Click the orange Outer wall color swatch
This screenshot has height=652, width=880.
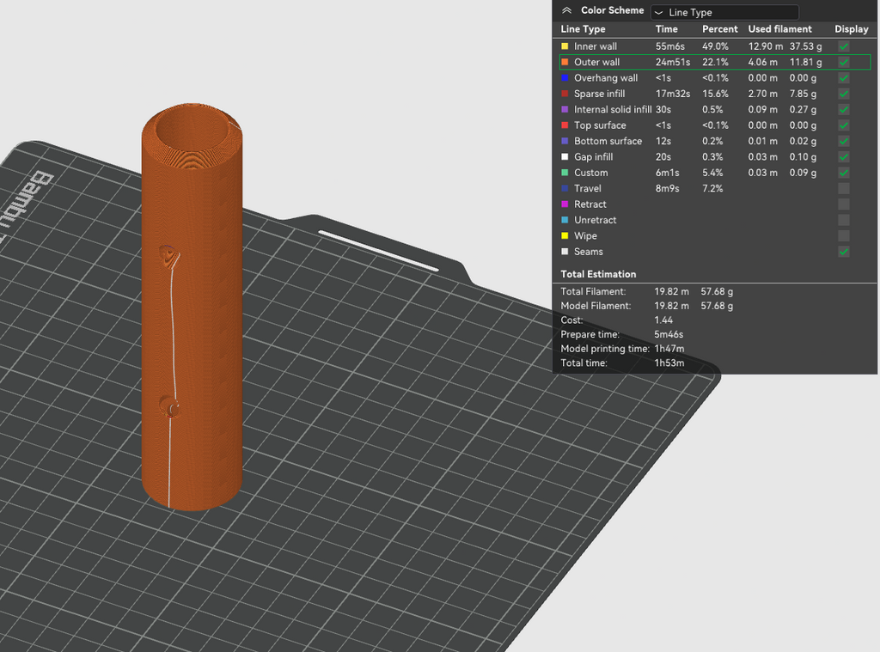565,63
